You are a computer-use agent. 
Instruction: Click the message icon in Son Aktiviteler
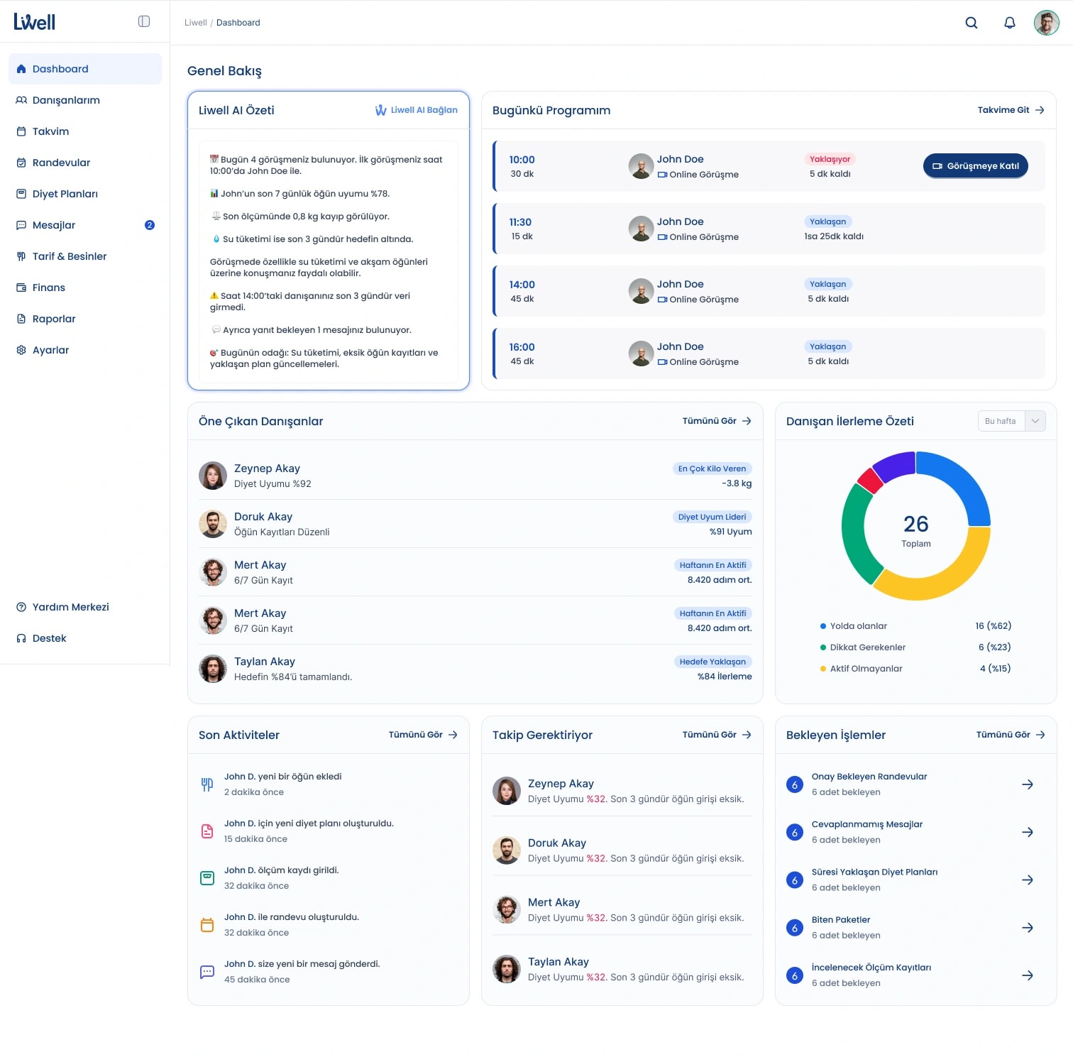click(207, 972)
